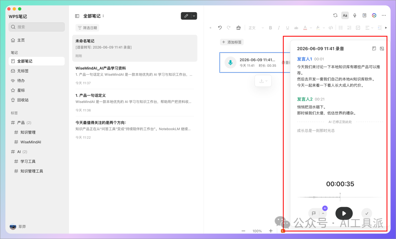Select the clear formatting brush tool
Image resolution: width=396 pixels, height=239 pixels.
[238, 28]
